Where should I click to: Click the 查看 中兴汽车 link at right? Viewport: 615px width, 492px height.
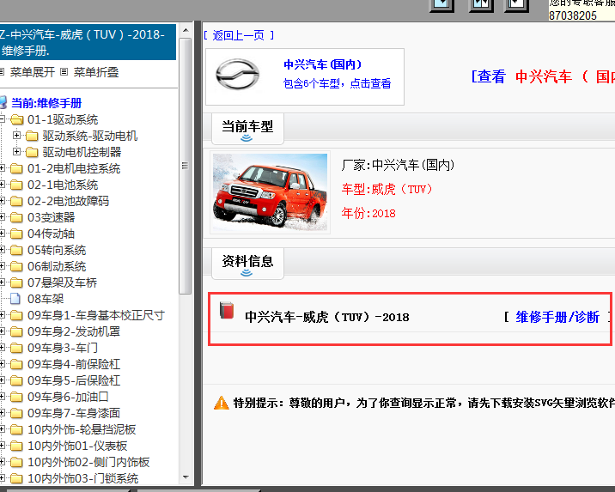[x=543, y=76]
